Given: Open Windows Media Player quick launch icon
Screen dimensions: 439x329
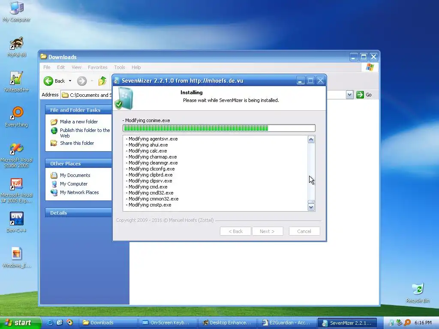Looking at the screenshot, I should click(x=69, y=323).
